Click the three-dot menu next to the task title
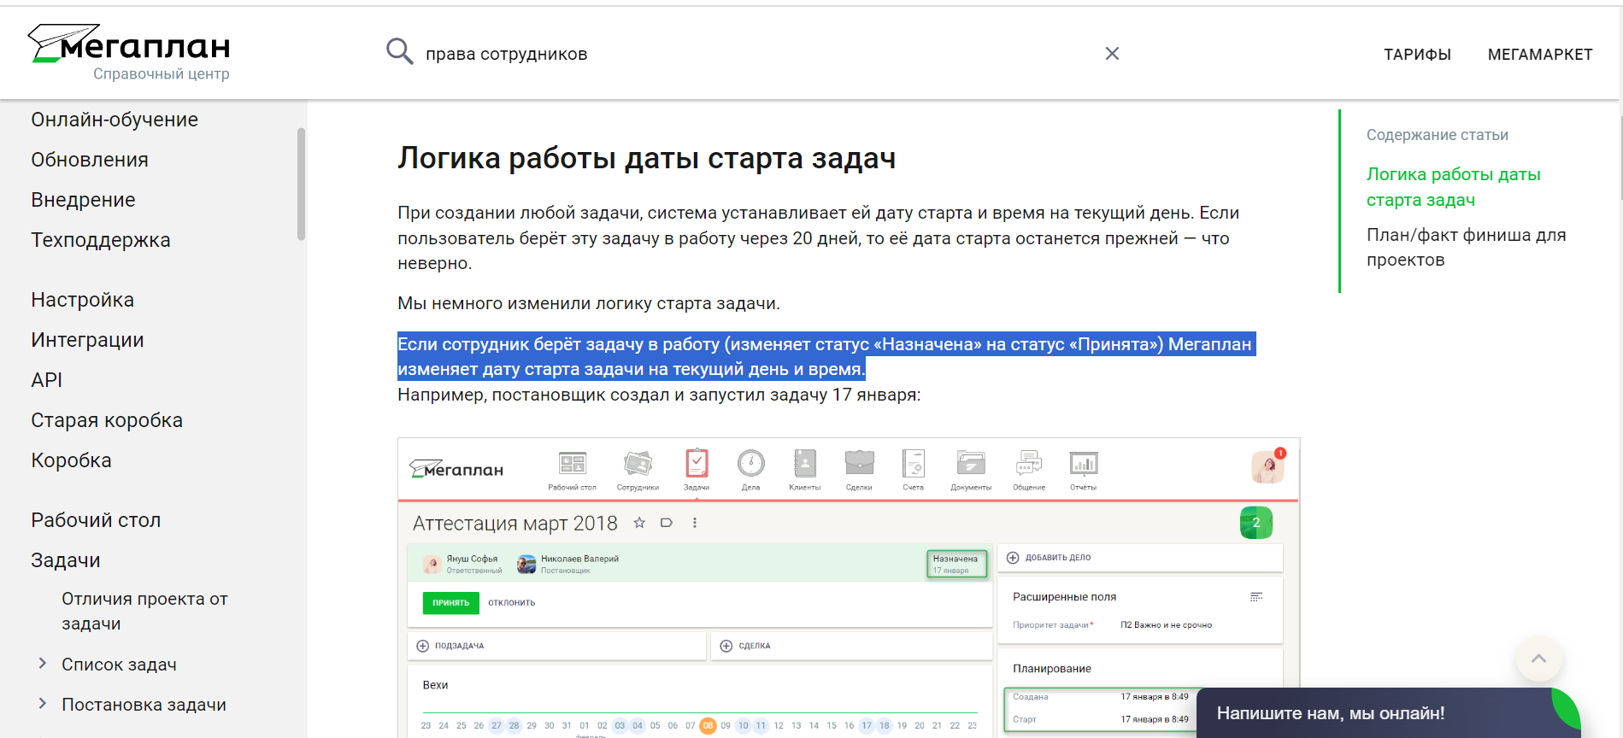1623x738 pixels. pyautogui.click(x=695, y=523)
